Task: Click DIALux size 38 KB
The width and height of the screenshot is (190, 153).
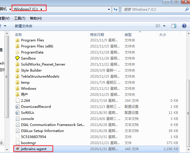Action: coord(173,131)
